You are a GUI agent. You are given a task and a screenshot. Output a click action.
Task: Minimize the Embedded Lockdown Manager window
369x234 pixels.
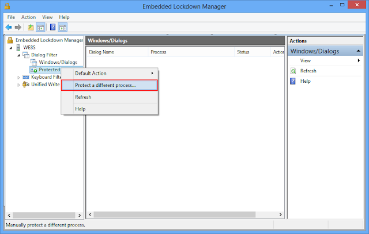332,5
